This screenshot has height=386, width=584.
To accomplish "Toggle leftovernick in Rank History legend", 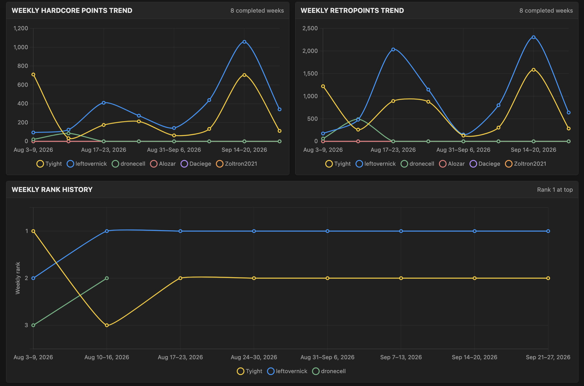I will click(287, 371).
